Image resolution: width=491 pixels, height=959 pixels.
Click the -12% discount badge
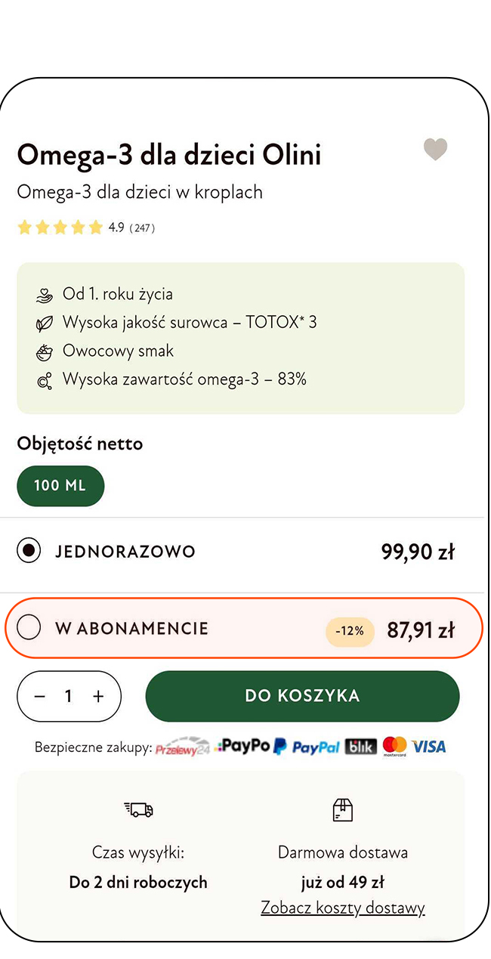pos(350,631)
